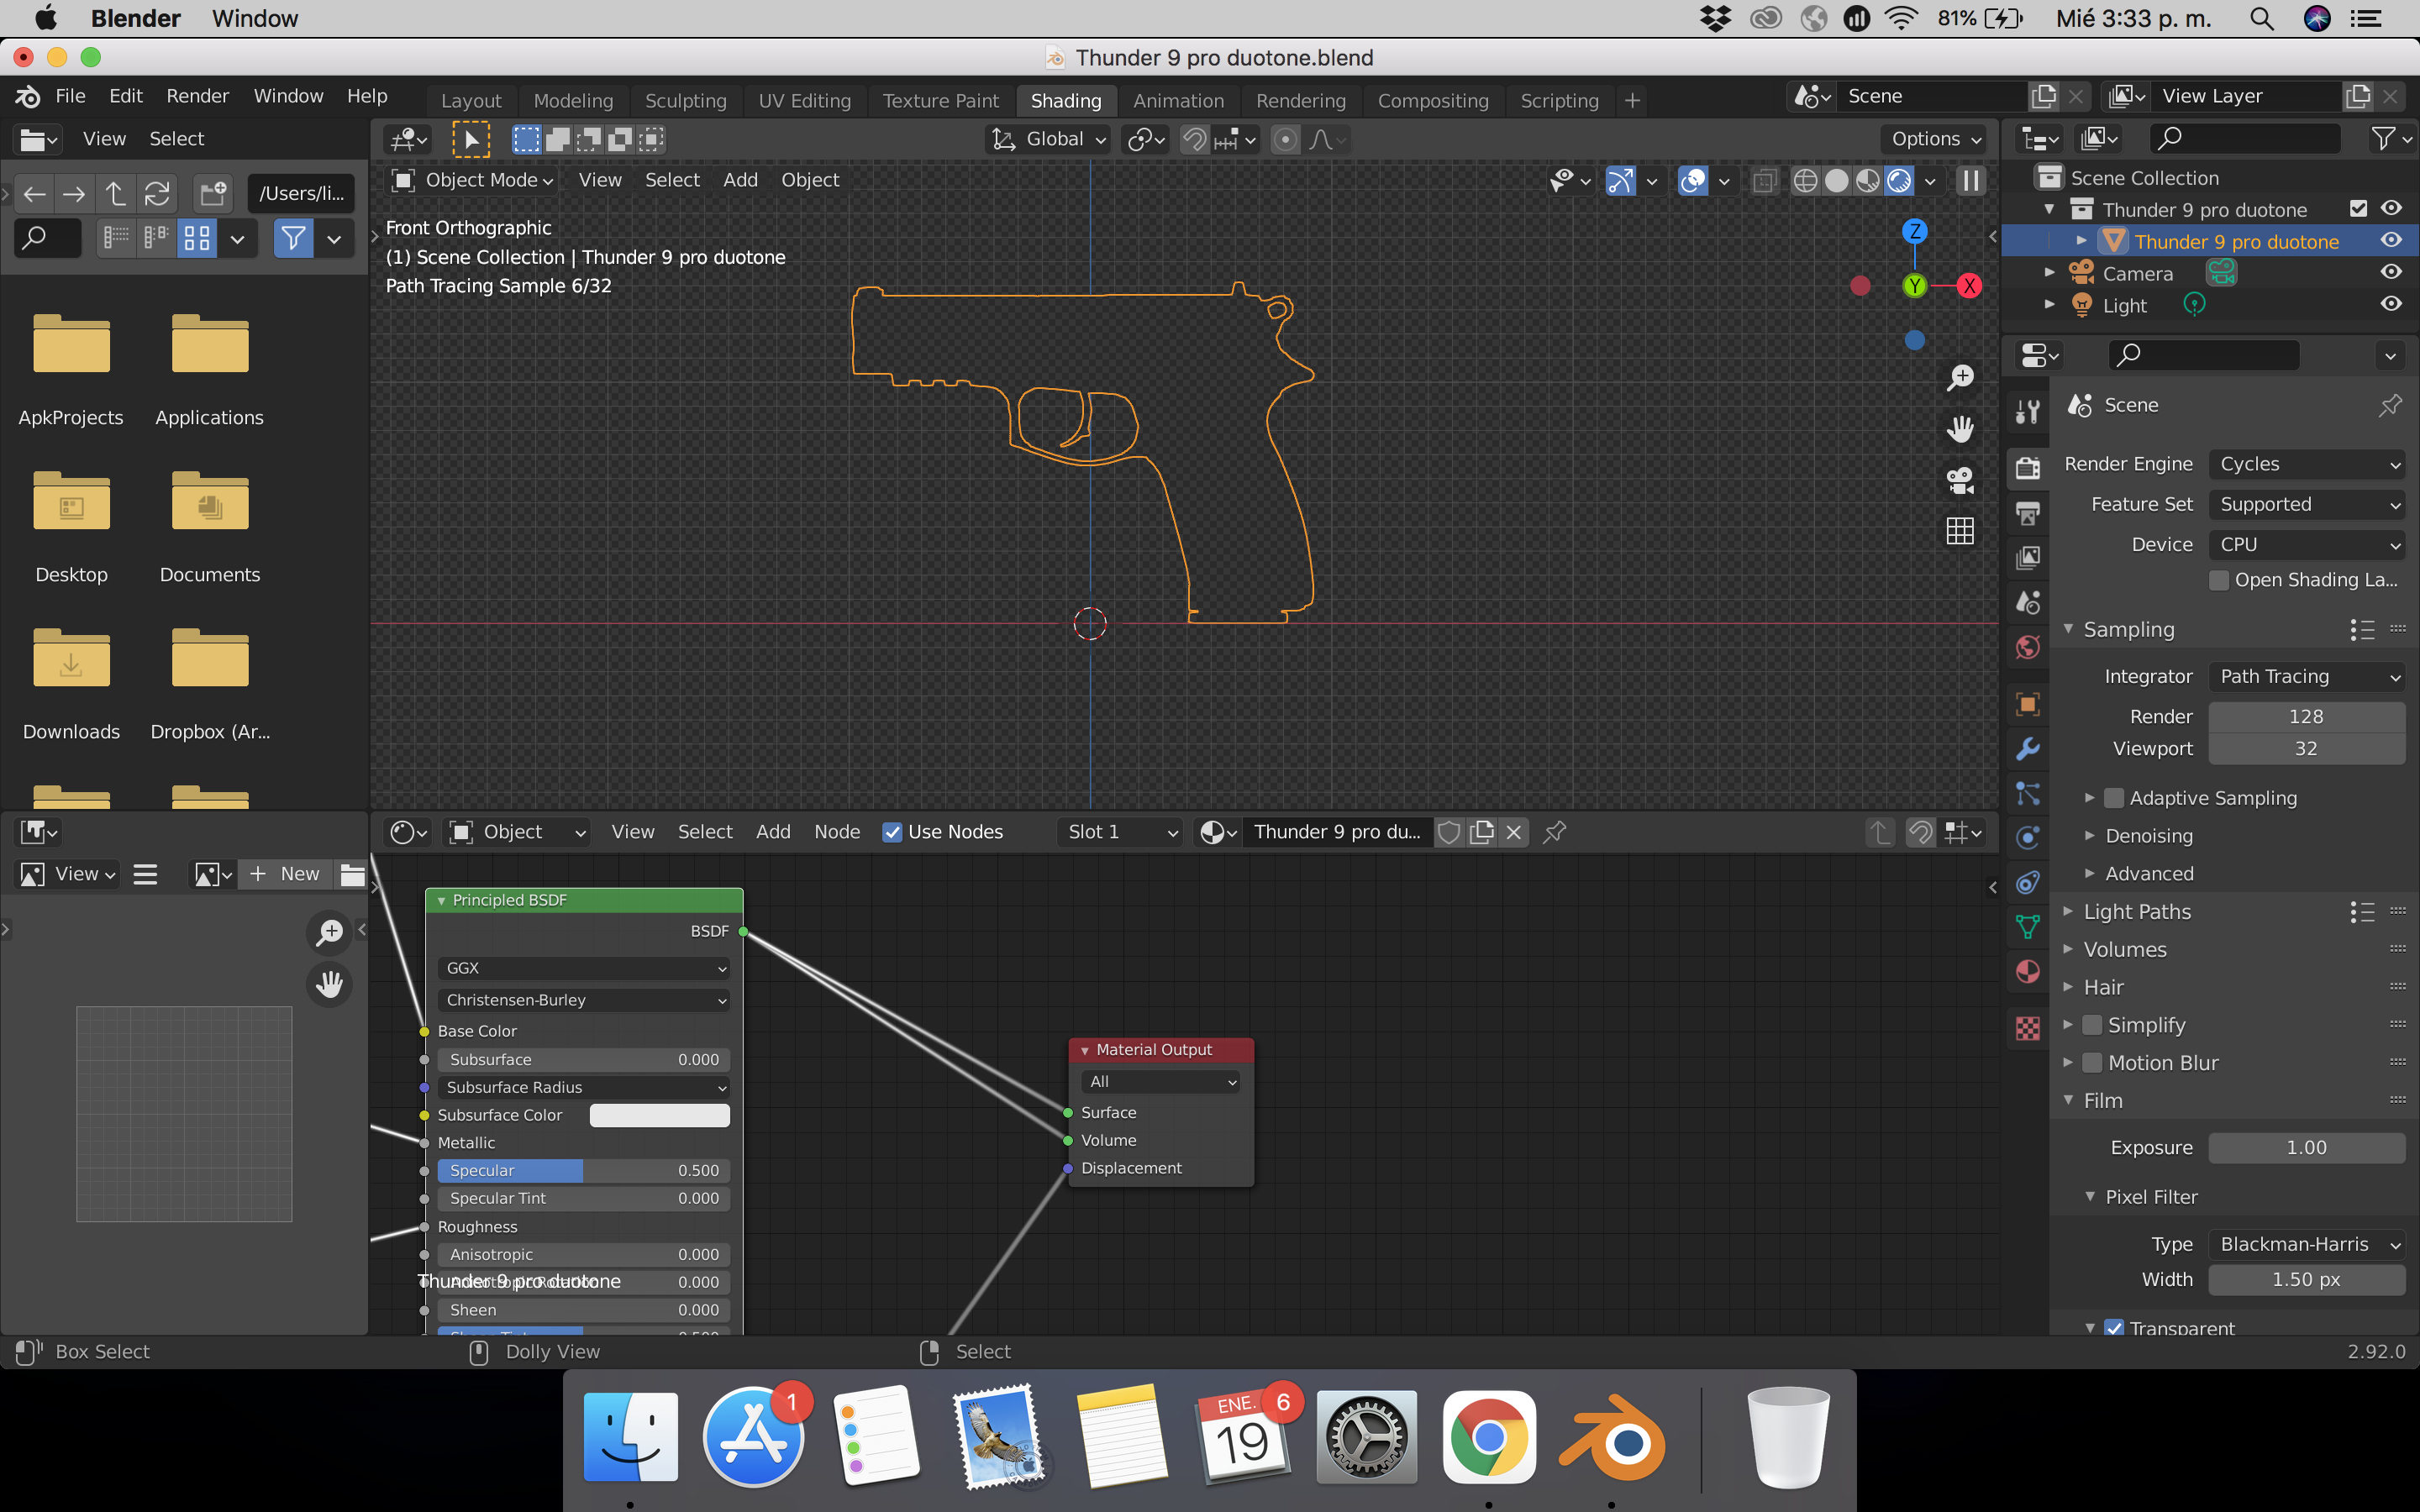The height and width of the screenshot is (1512, 2420).
Task: Uncheck the Use Nodes checkbox
Action: 892,832
